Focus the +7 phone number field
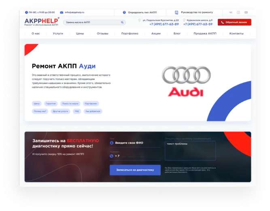The width and height of the screenshot is (270, 211). point(135,156)
